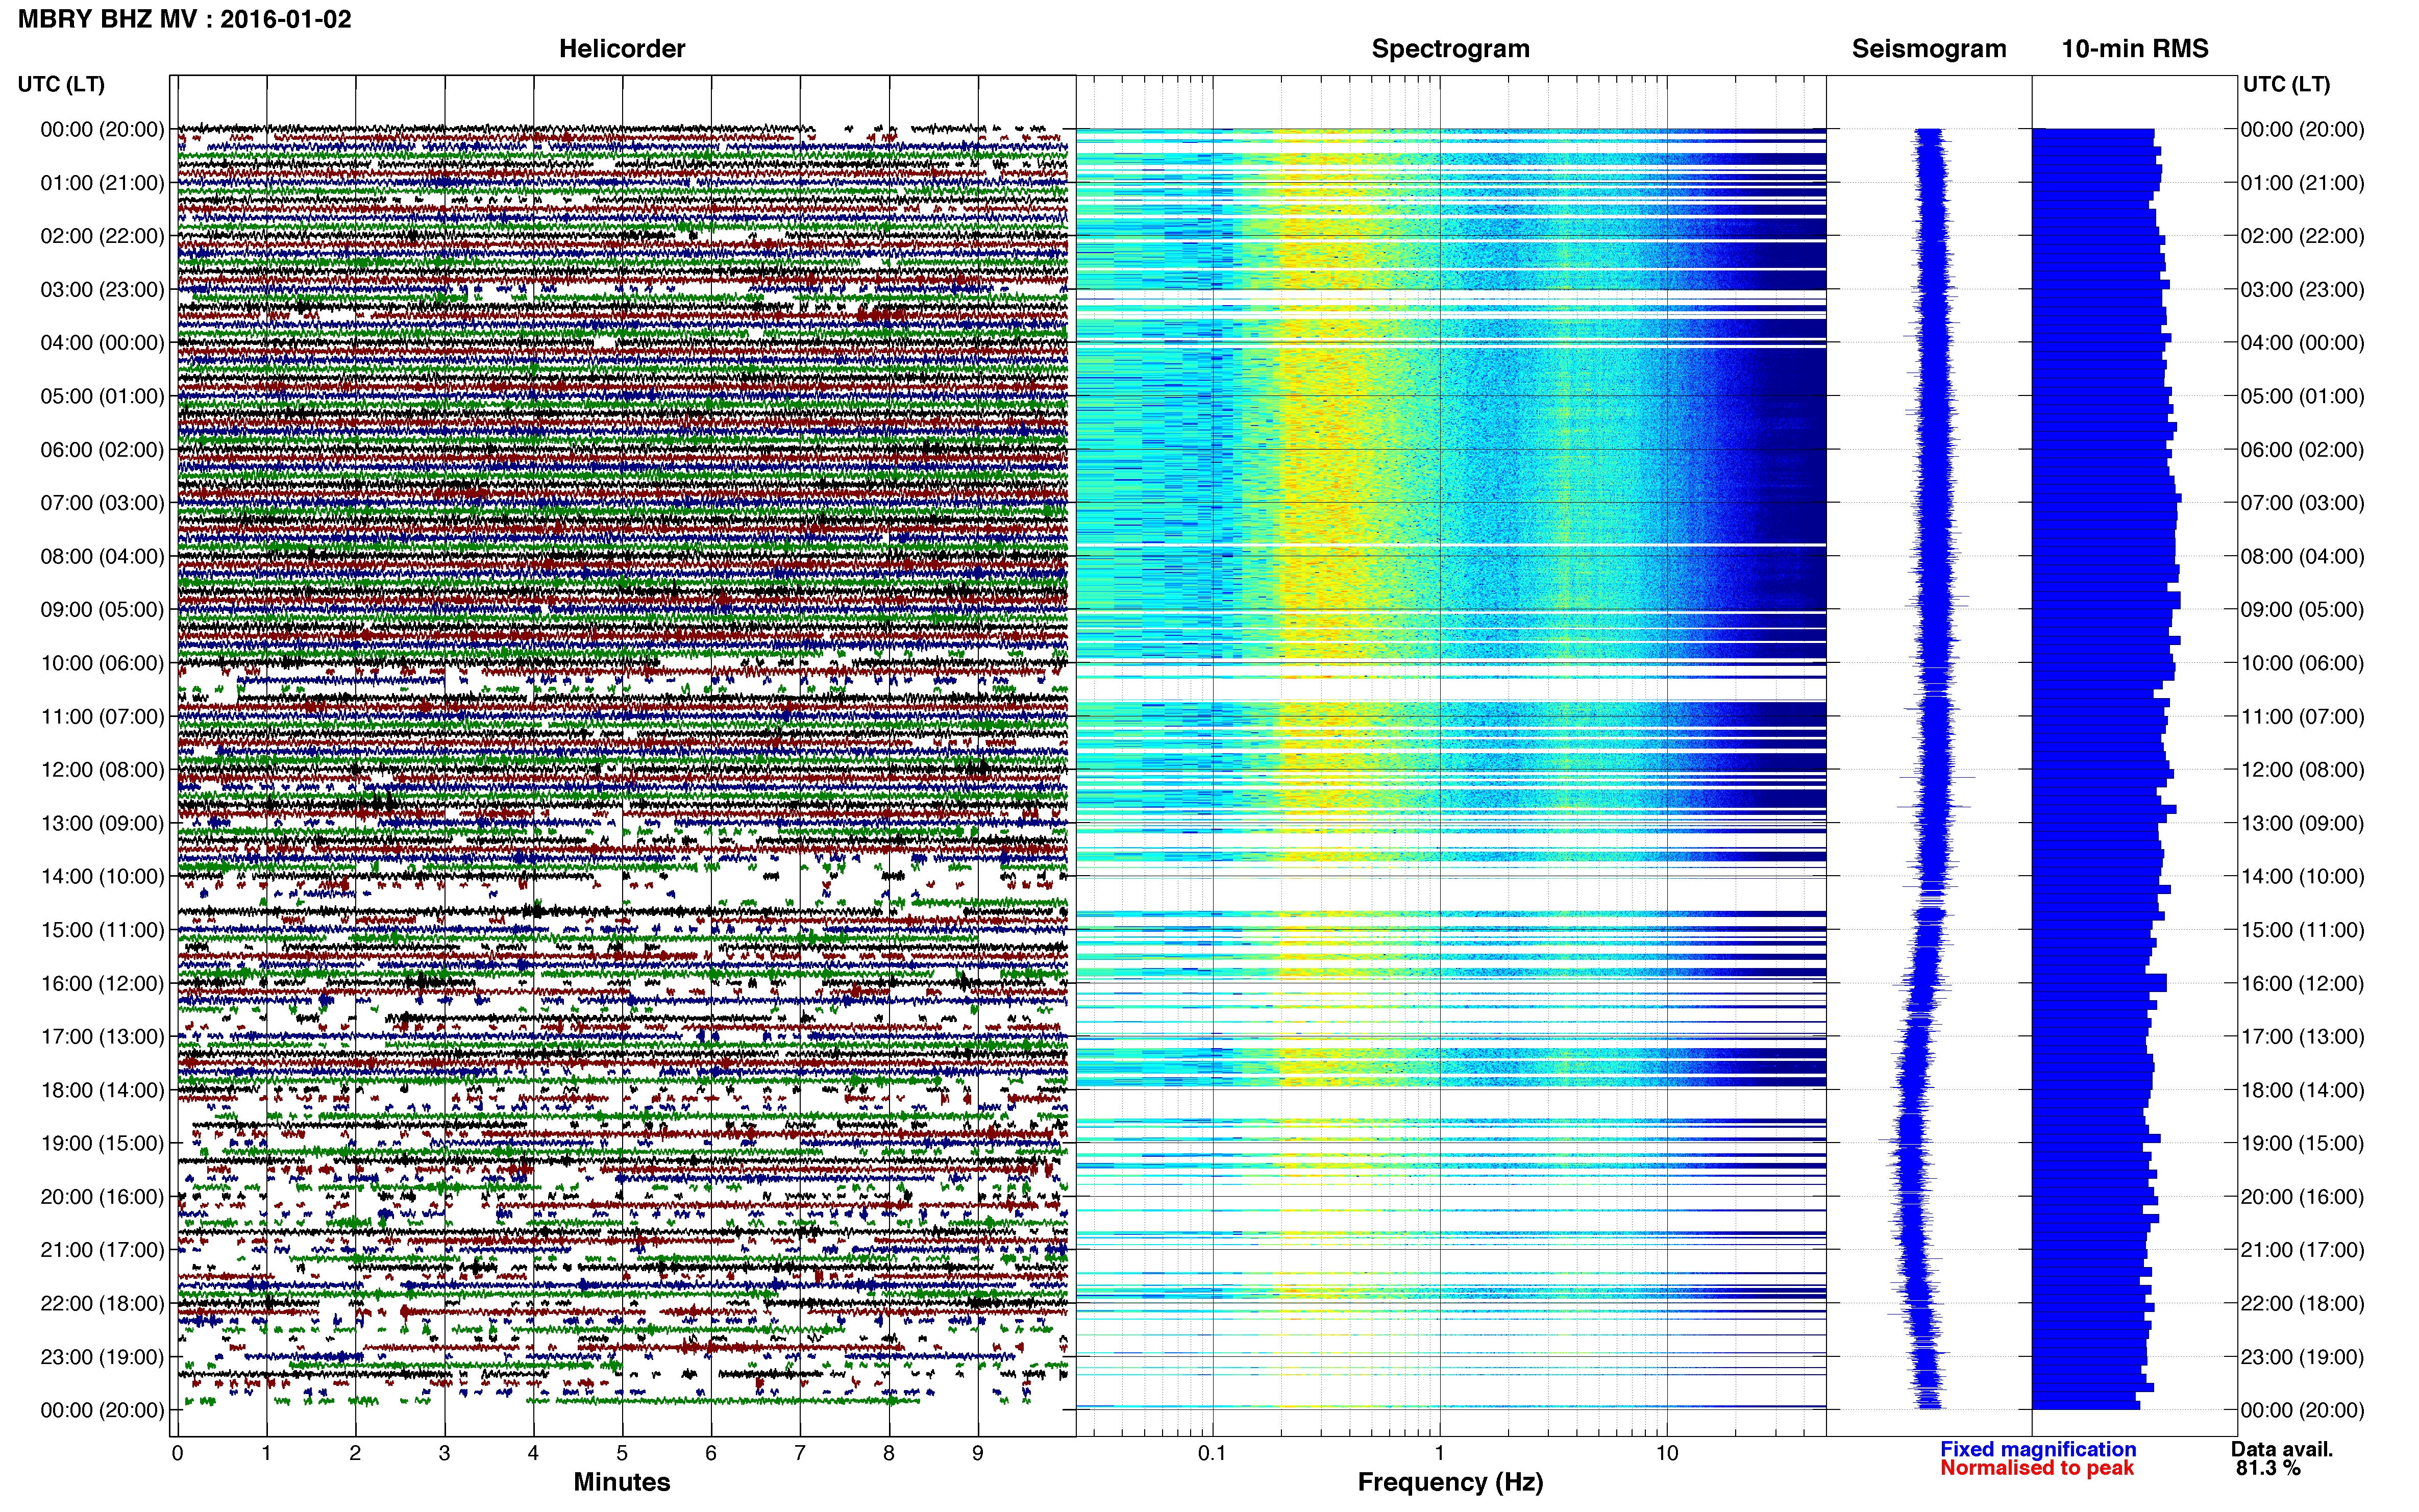The image size is (2419, 1512).
Task: Click left time label '10:00 (06:00)'
Action: [x=102, y=663]
